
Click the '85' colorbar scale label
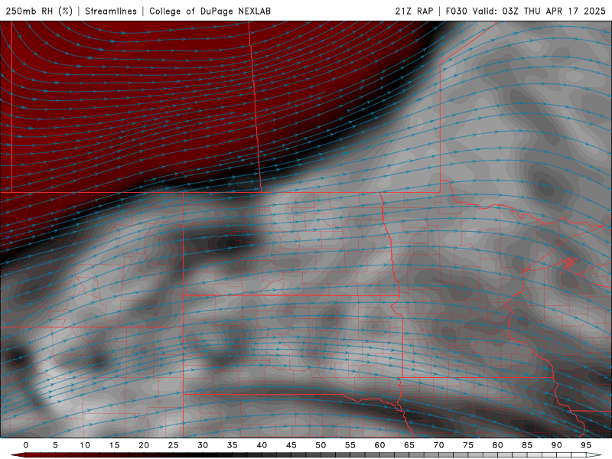(x=527, y=445)
